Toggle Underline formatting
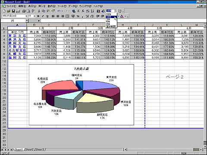 47,16
